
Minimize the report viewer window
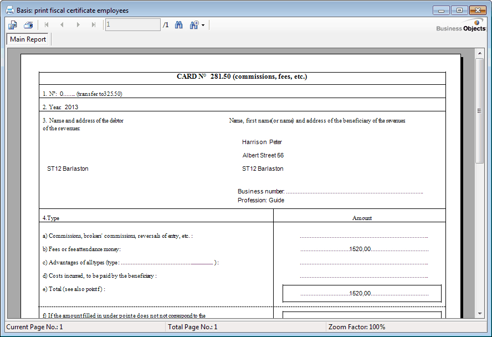click(441, 10)
